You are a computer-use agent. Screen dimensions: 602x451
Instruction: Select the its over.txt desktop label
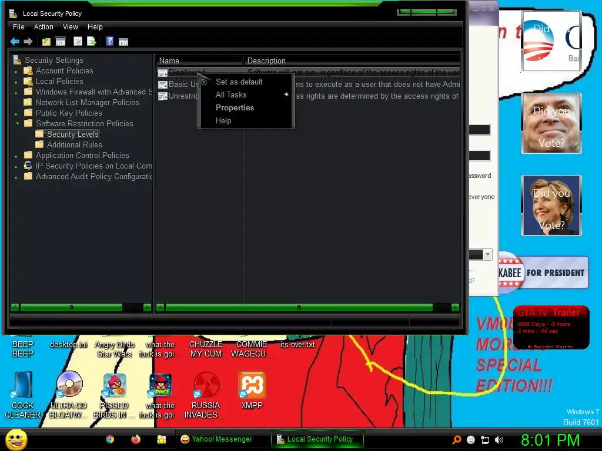click(297, 344)
